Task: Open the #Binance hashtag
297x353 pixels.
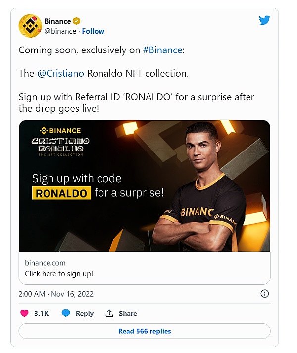Action: point(161,50)
